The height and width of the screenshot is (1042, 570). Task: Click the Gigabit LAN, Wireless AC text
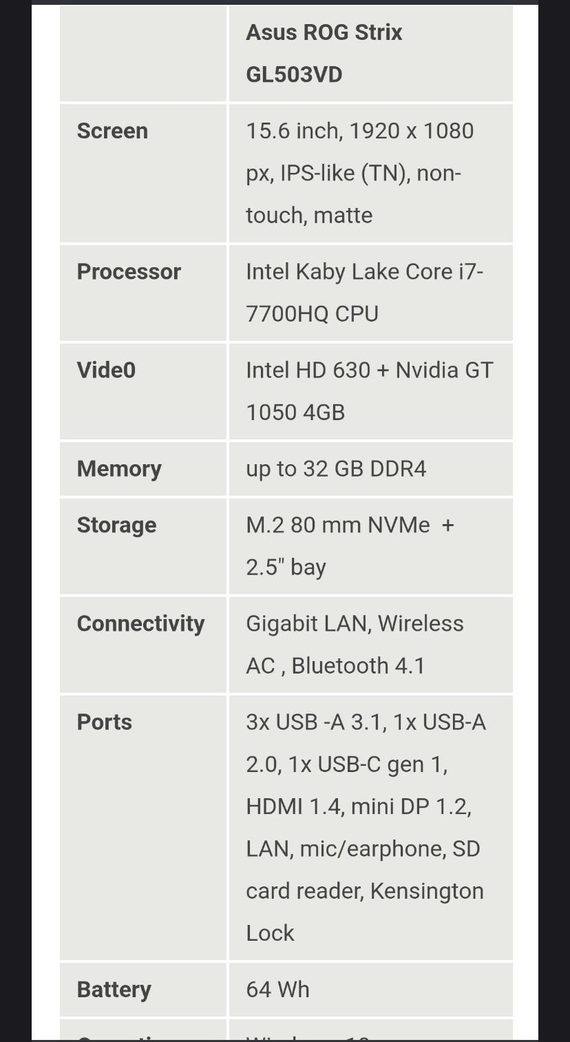[x=355, y=623]
